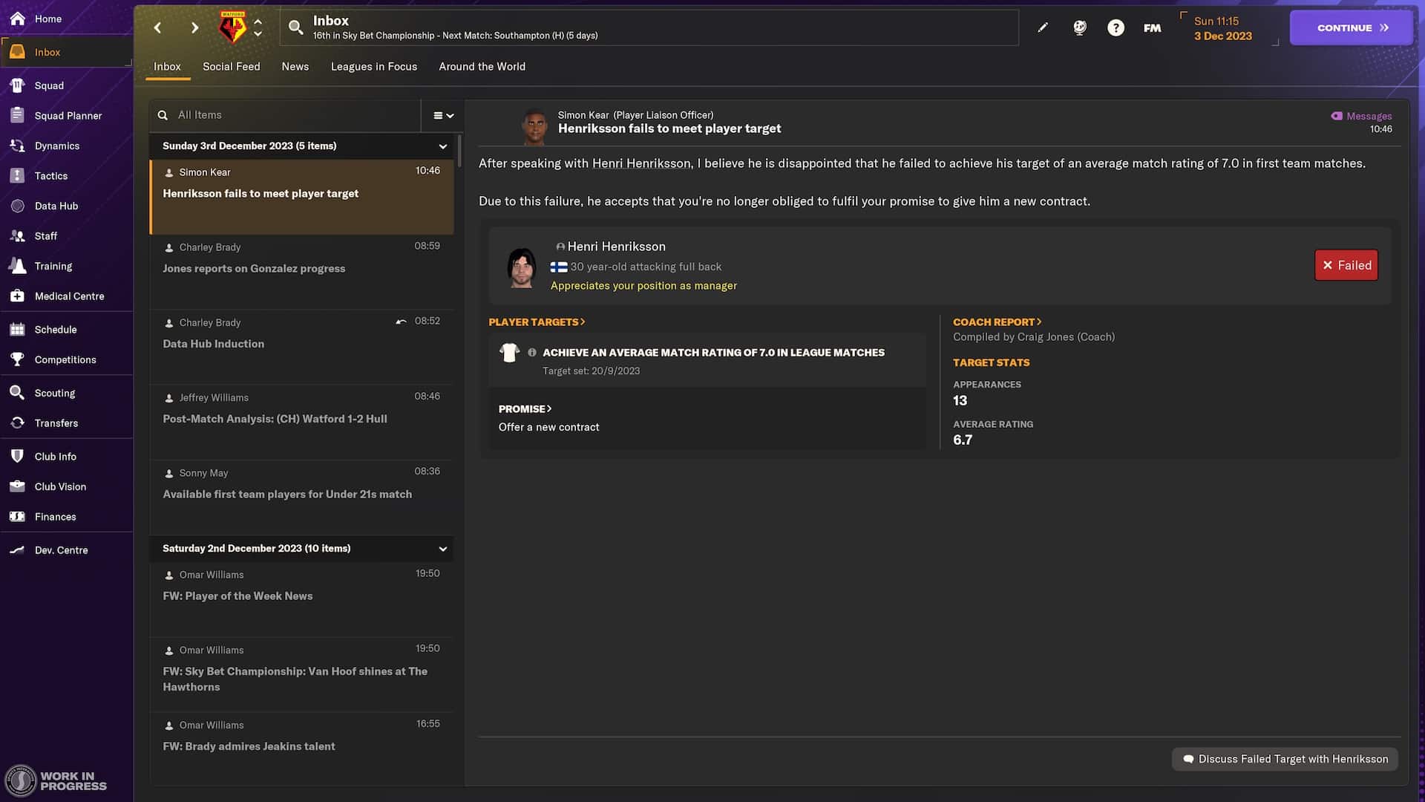Open the Medical Centre from the sidebar

[x=17, y=296]
